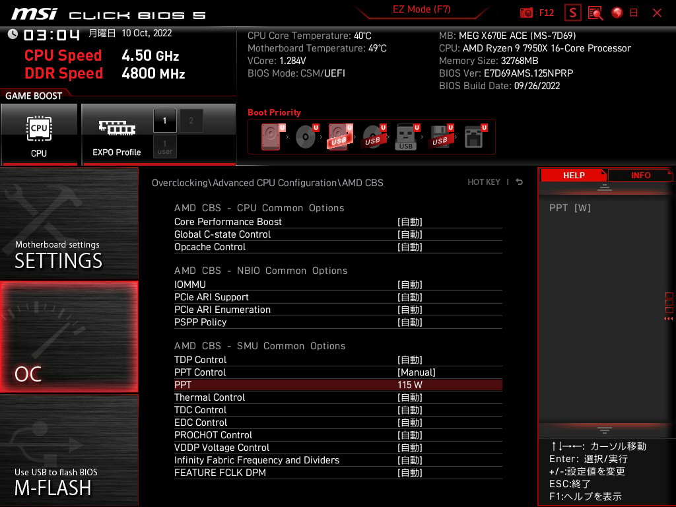The width and height of the screenshot is (676, 507).
Task: Select the USB CD boot device icon
Action: 374,137
